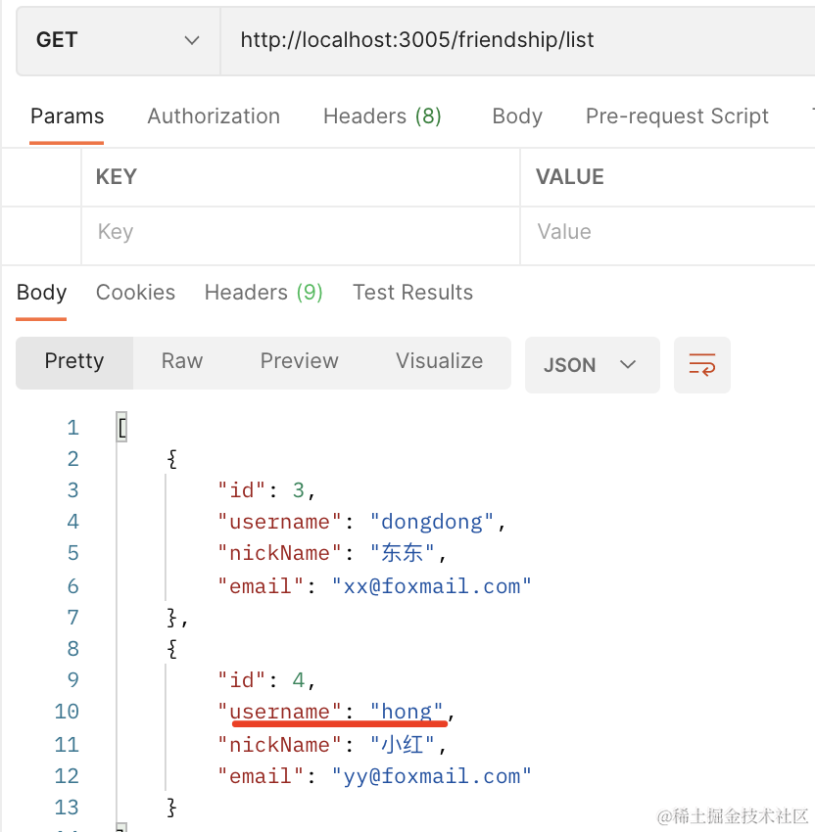Switch to the Params tab
Image resolution: width=815 pixels, height=832 pixels.
pyautogui.click(x=67, y=116)
